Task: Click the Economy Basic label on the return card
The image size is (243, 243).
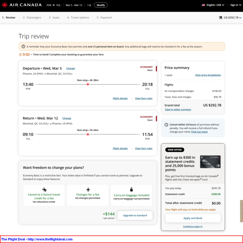Action: [x=147, y=118]
